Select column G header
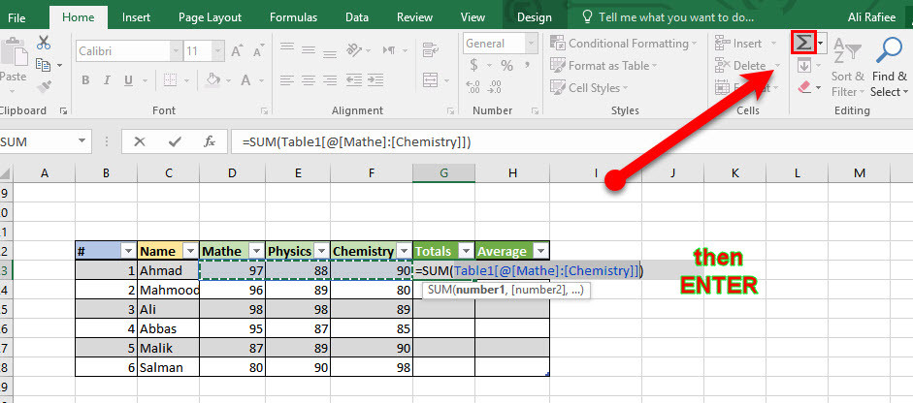Image resolution: width=913 pixels, height=403 pixels. tap(443, 172)
